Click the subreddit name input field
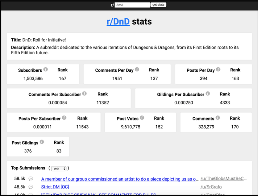The height and width of the screenshot is (196, 258). [132, 5]
